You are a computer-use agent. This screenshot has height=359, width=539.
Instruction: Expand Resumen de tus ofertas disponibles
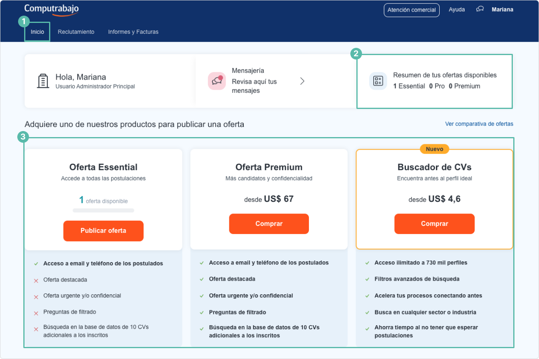tap(435, 81)
